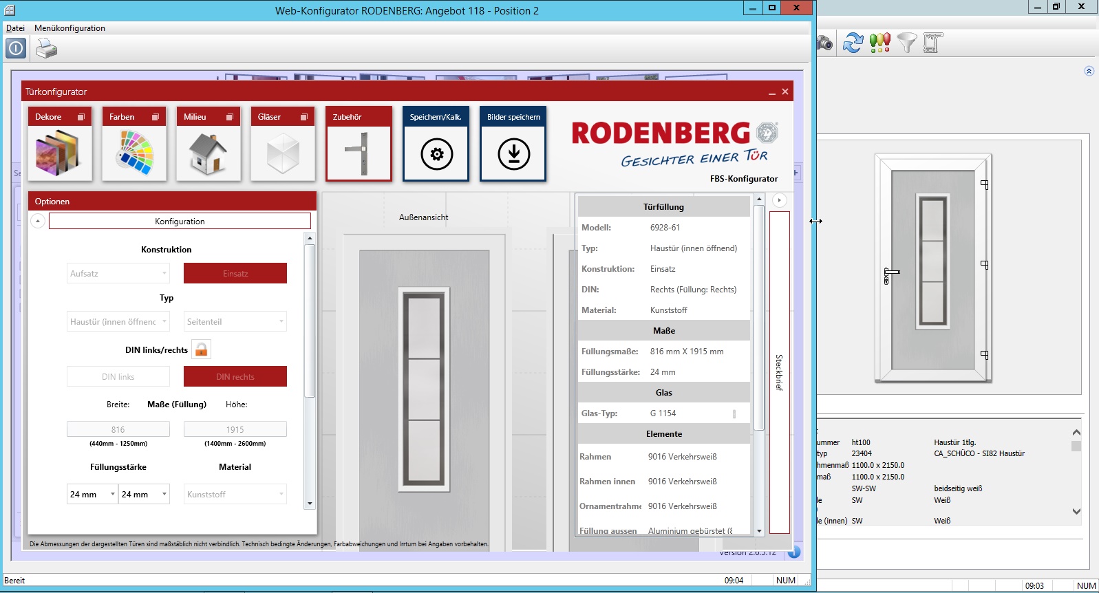Select the Einsatz construction button
The height and width of the screenshot is (593, 1099).
(235, 273)
